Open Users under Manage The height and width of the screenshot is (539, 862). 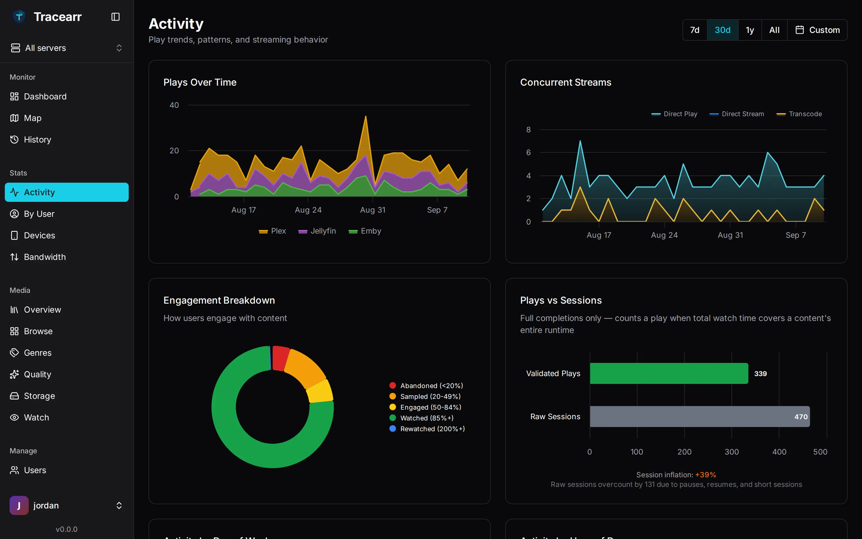coord(67,470)
